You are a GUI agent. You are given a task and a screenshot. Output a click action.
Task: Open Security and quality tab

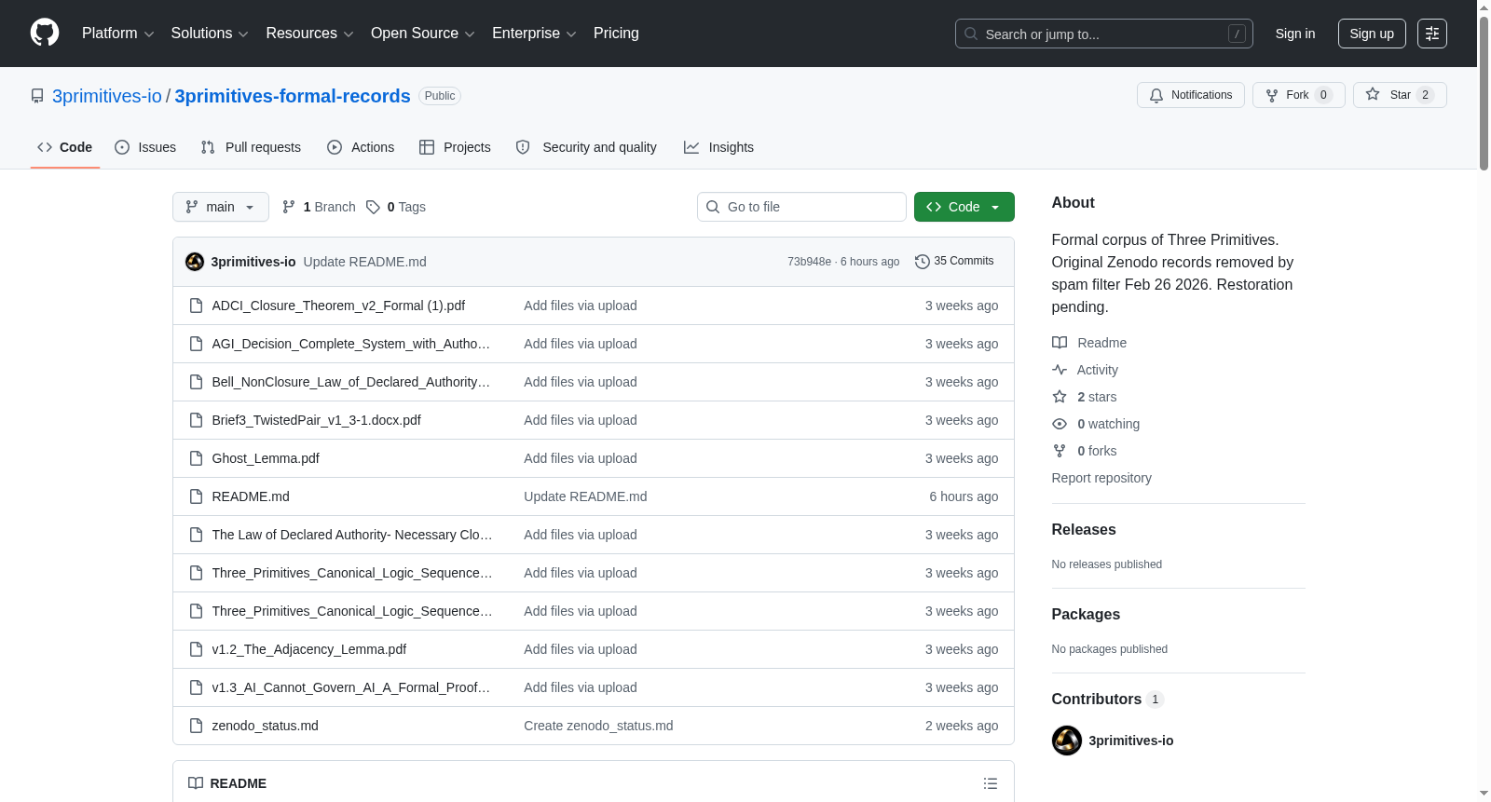tap(586, 147)
